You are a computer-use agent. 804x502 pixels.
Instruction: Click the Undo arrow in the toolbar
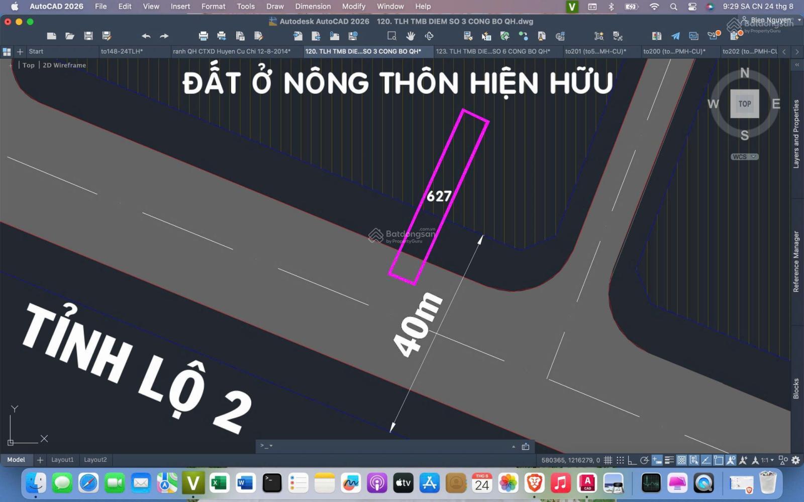pyautogui.click(x=146, y=36)
